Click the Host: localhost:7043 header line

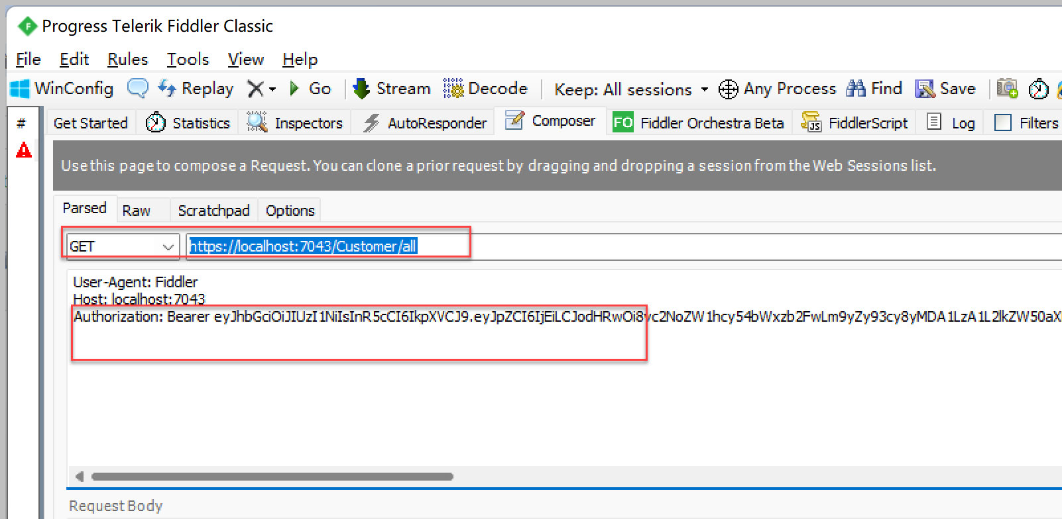tap(139, 299)
